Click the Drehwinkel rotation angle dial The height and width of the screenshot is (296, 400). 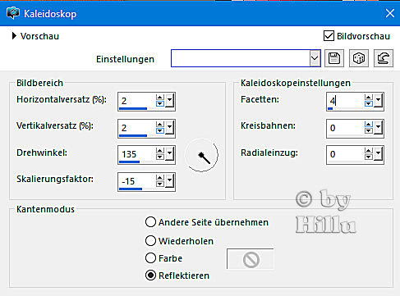pyautogui.click(x=201, y=155)
